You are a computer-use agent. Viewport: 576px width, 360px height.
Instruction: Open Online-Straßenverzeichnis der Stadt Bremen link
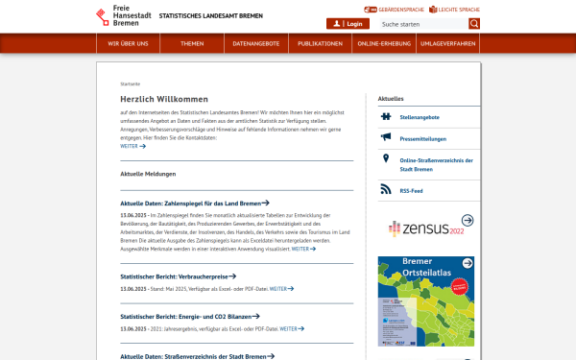tap(437, 164)
